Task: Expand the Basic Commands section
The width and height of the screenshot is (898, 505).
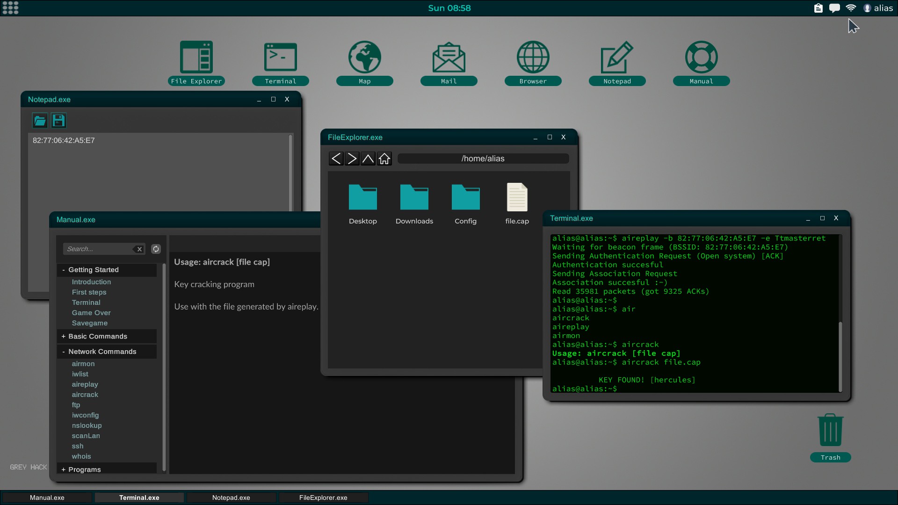Action: tap(97, 336)
